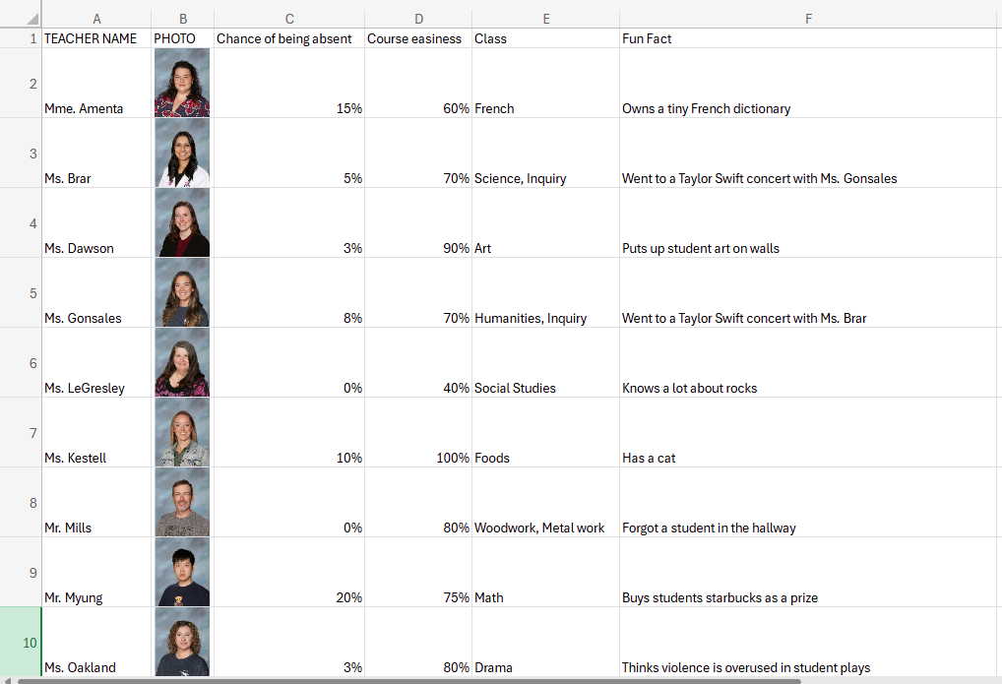The width and height of the screenshot is (1002, 684).
Task: Select the Ms. Brar name cell
Action: pyautogui.click(x=96, y=153)
